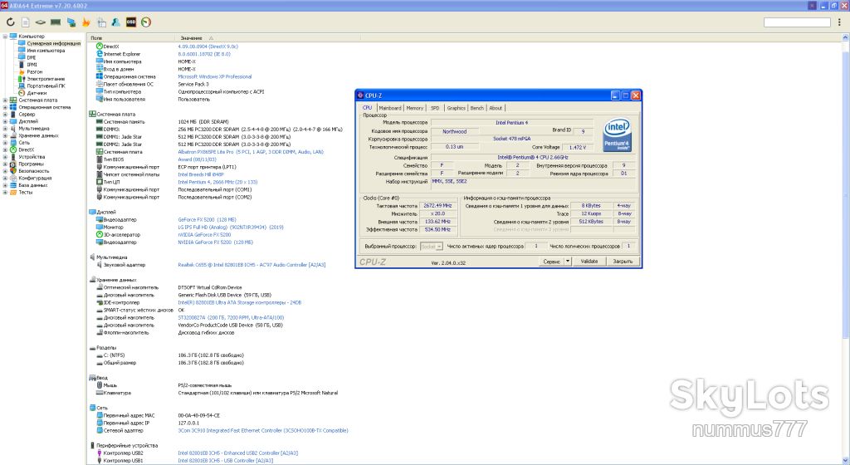Click the Validate button in CPU-Z
This screenshot has width=850, height=465.
tap(589, 262)
